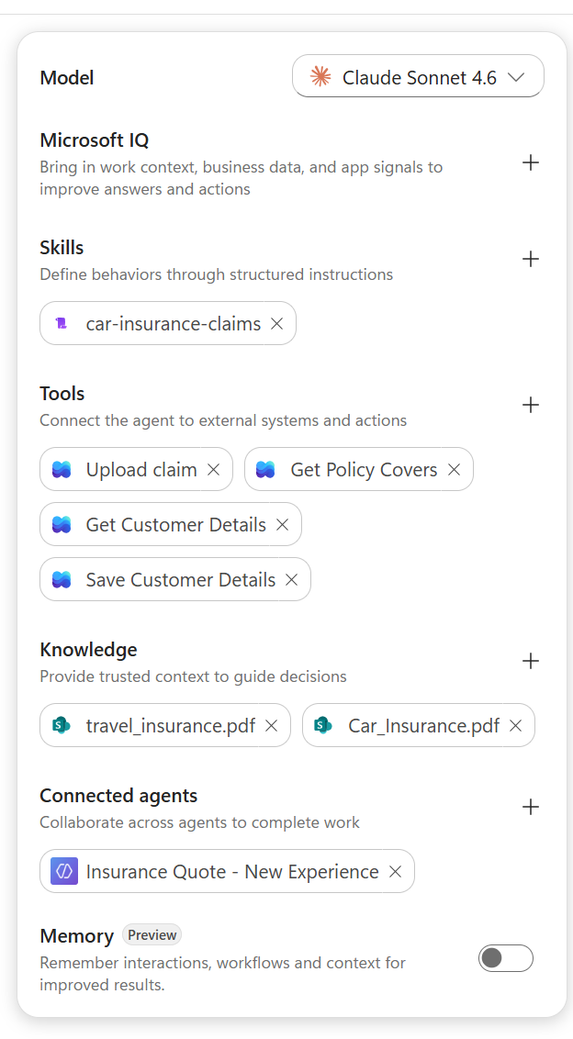The width and height of the screenshot is (573, 1039).
Task: Click 'Bring in work context, business data' description
Action: click(x=241, y=177)
